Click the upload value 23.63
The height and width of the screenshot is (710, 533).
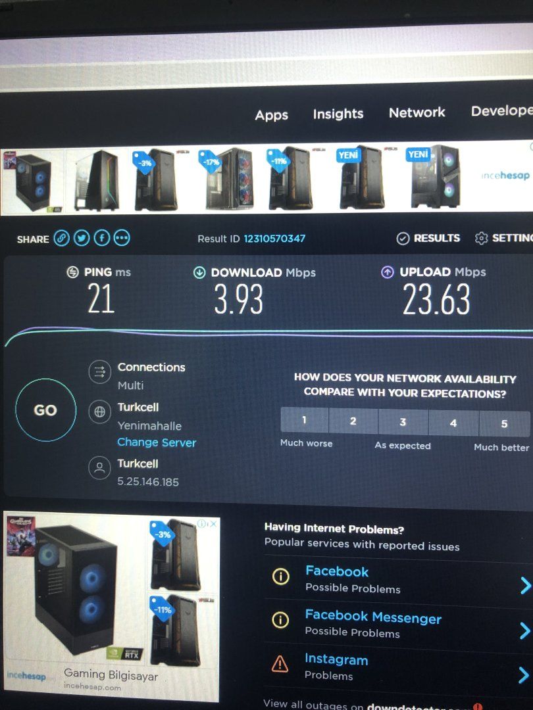(x=436, y=299)
